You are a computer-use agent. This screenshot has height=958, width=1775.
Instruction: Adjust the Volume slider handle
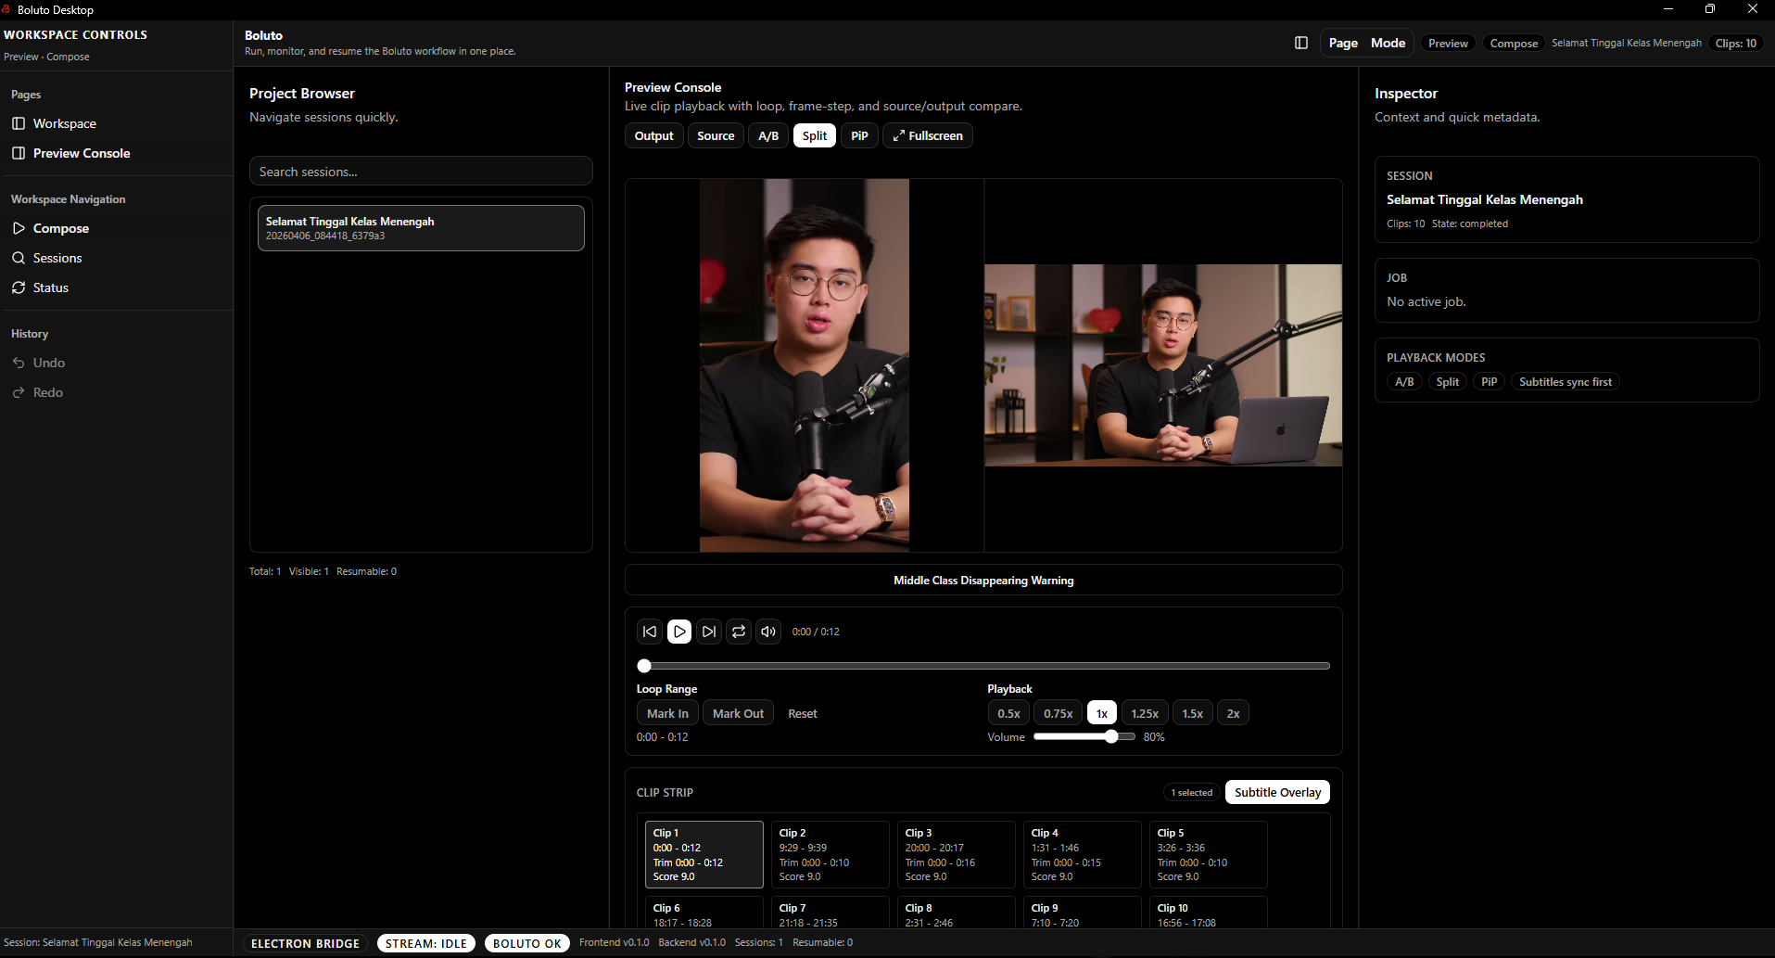point(1111,736)
